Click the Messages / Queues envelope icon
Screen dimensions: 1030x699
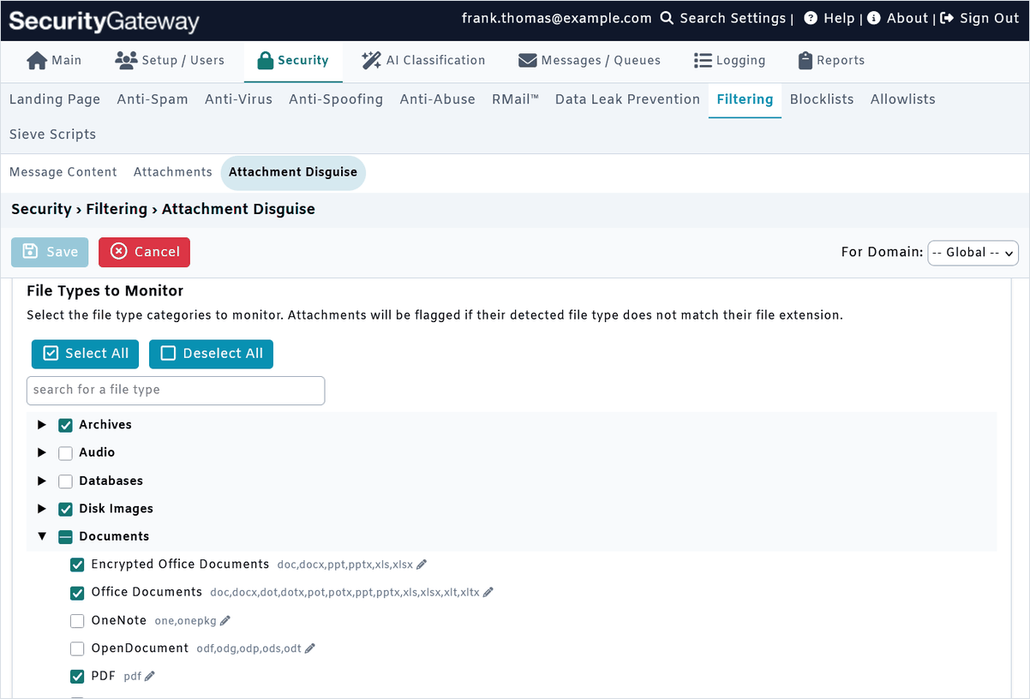pos(528,61)
